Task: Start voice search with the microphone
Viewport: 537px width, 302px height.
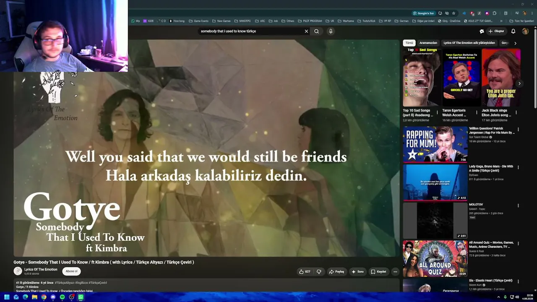Action: [331, 31]
